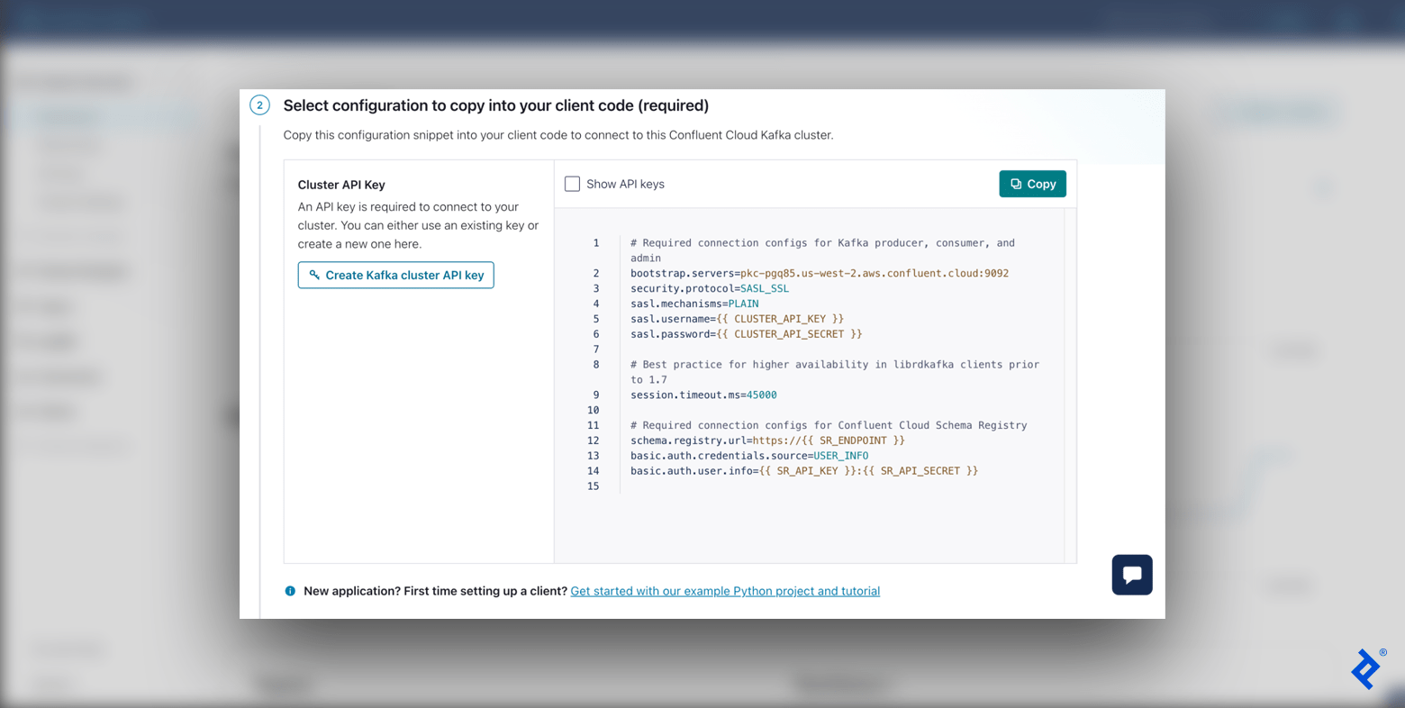This screenshot has width=1405, height=708.
Task: Click the Toptal logo in the corner
Action: coord(1365,668)
